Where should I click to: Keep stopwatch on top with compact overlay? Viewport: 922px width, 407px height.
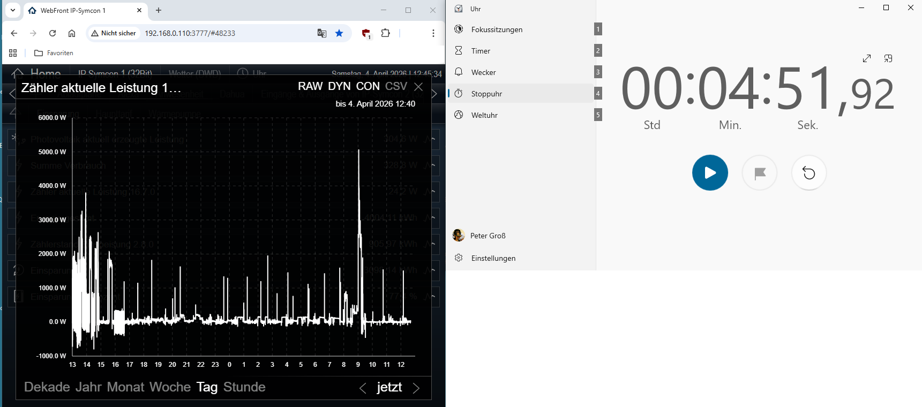click(x=888, y=58)
